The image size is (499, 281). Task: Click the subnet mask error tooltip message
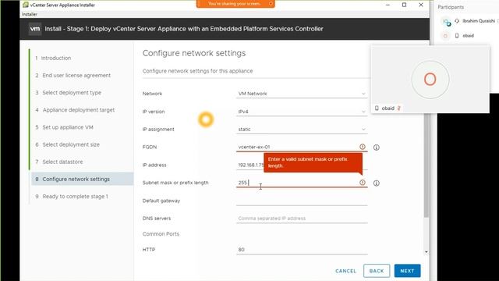pos(313,162)
